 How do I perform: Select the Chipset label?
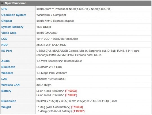click(x=7, y=21)
